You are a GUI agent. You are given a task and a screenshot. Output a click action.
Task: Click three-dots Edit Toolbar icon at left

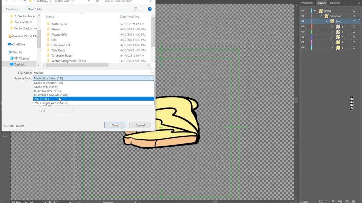click(x=5, y=136)
